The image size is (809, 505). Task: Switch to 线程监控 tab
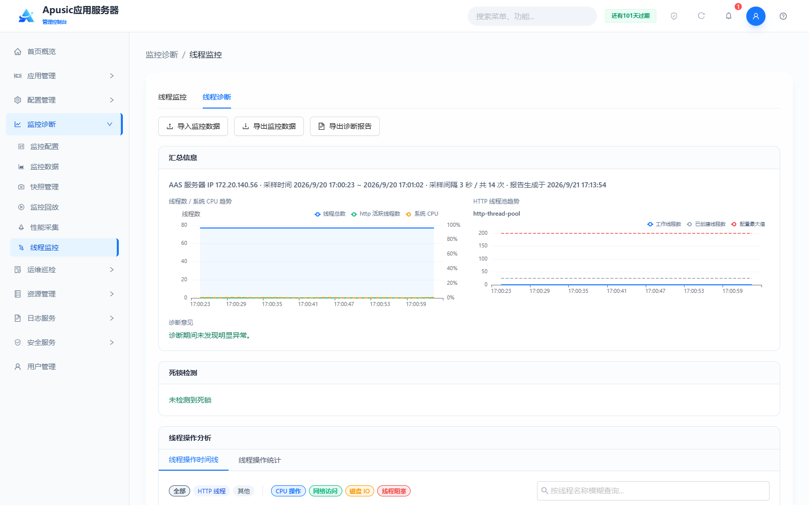tap(172, 97)
